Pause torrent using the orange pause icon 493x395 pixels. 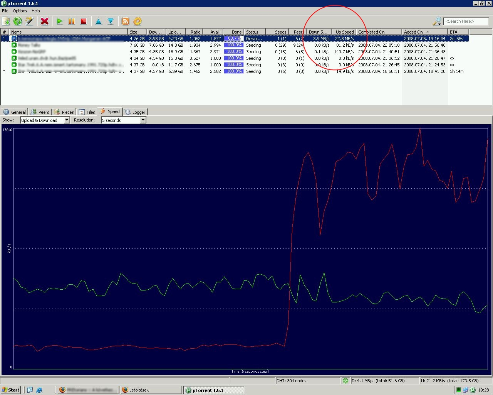pos(72,21)
